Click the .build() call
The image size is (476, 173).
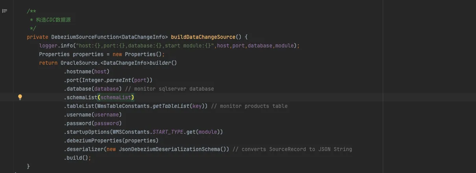click(76, 158)
